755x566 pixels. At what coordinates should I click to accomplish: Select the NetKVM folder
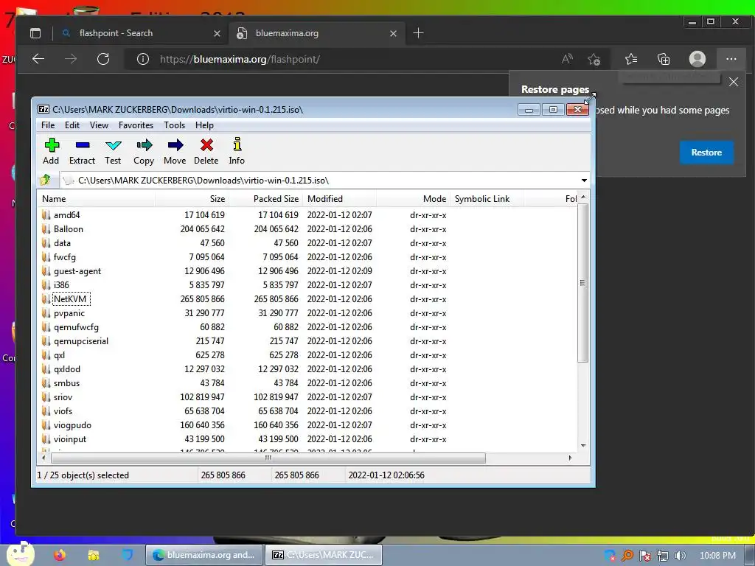tap(70, 299)
